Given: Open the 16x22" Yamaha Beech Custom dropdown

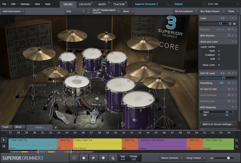Looking at the screenshot, I should click(106, 11).
